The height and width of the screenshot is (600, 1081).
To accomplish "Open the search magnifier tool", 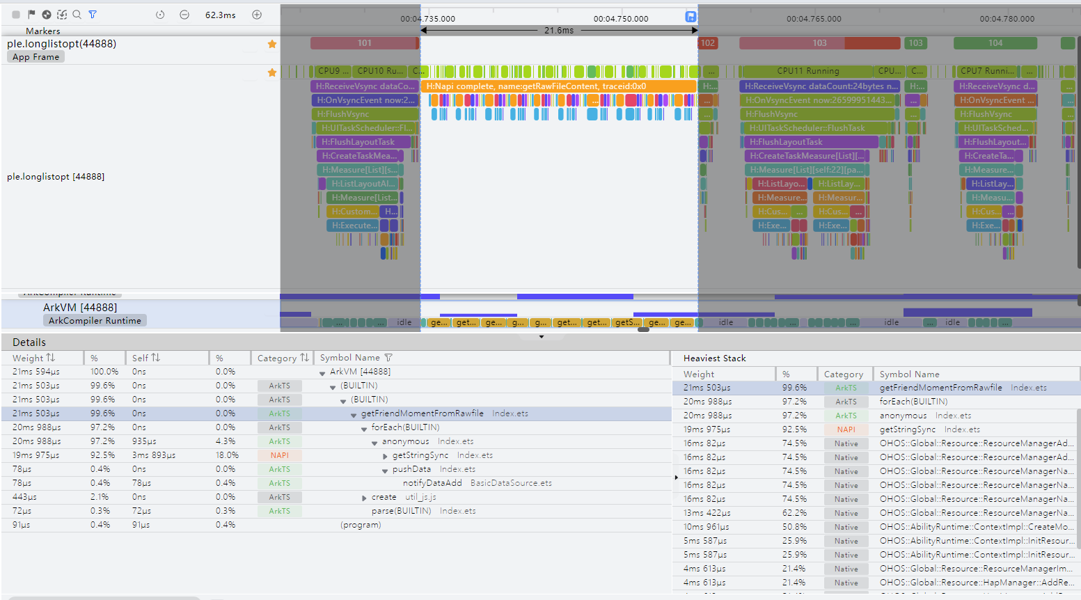I will [77, 15].
